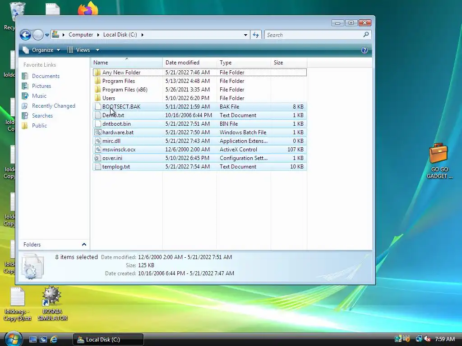Click the muted volume tray icon

click(x=427, y=339)
